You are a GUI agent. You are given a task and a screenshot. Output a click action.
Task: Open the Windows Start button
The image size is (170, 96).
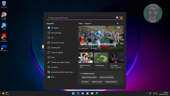(x=73, y=93)
